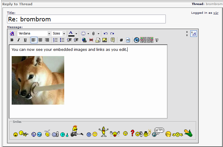Toggle underline formatting
Image resolution: width=223 pixels, height=147 pixels.
pos(25,40)
